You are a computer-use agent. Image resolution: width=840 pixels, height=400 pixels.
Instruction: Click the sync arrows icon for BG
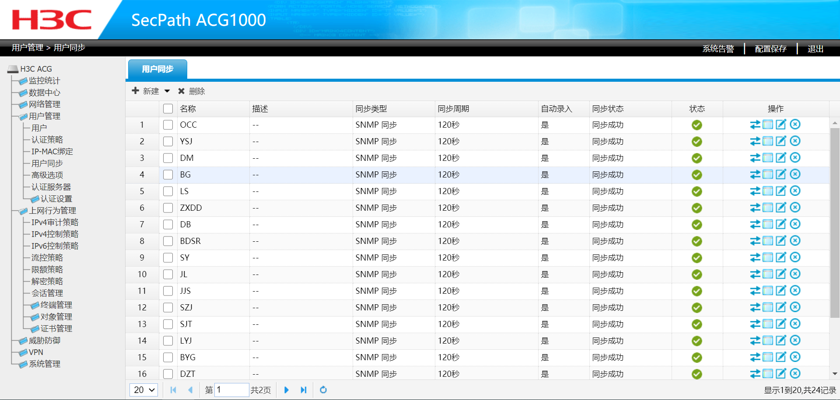[x=755, y=174]
